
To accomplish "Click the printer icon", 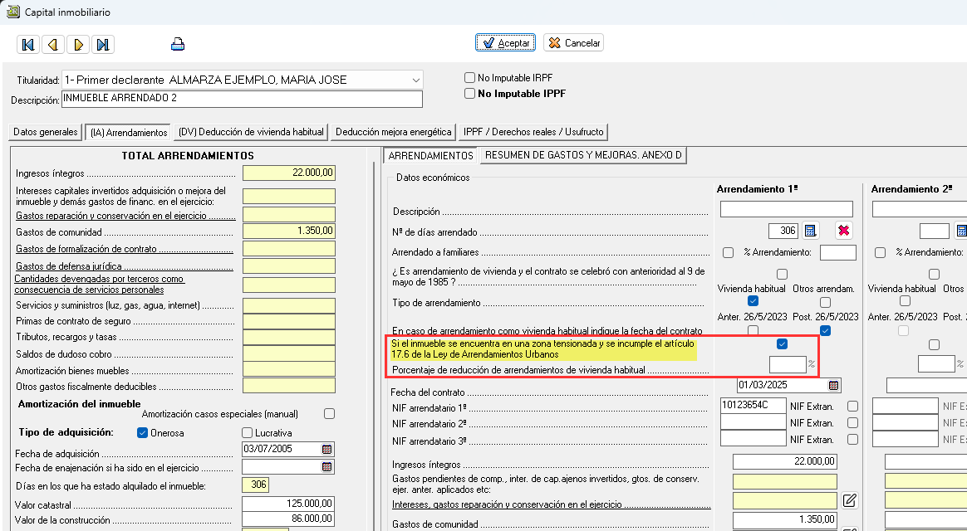I will click(177, 45).
